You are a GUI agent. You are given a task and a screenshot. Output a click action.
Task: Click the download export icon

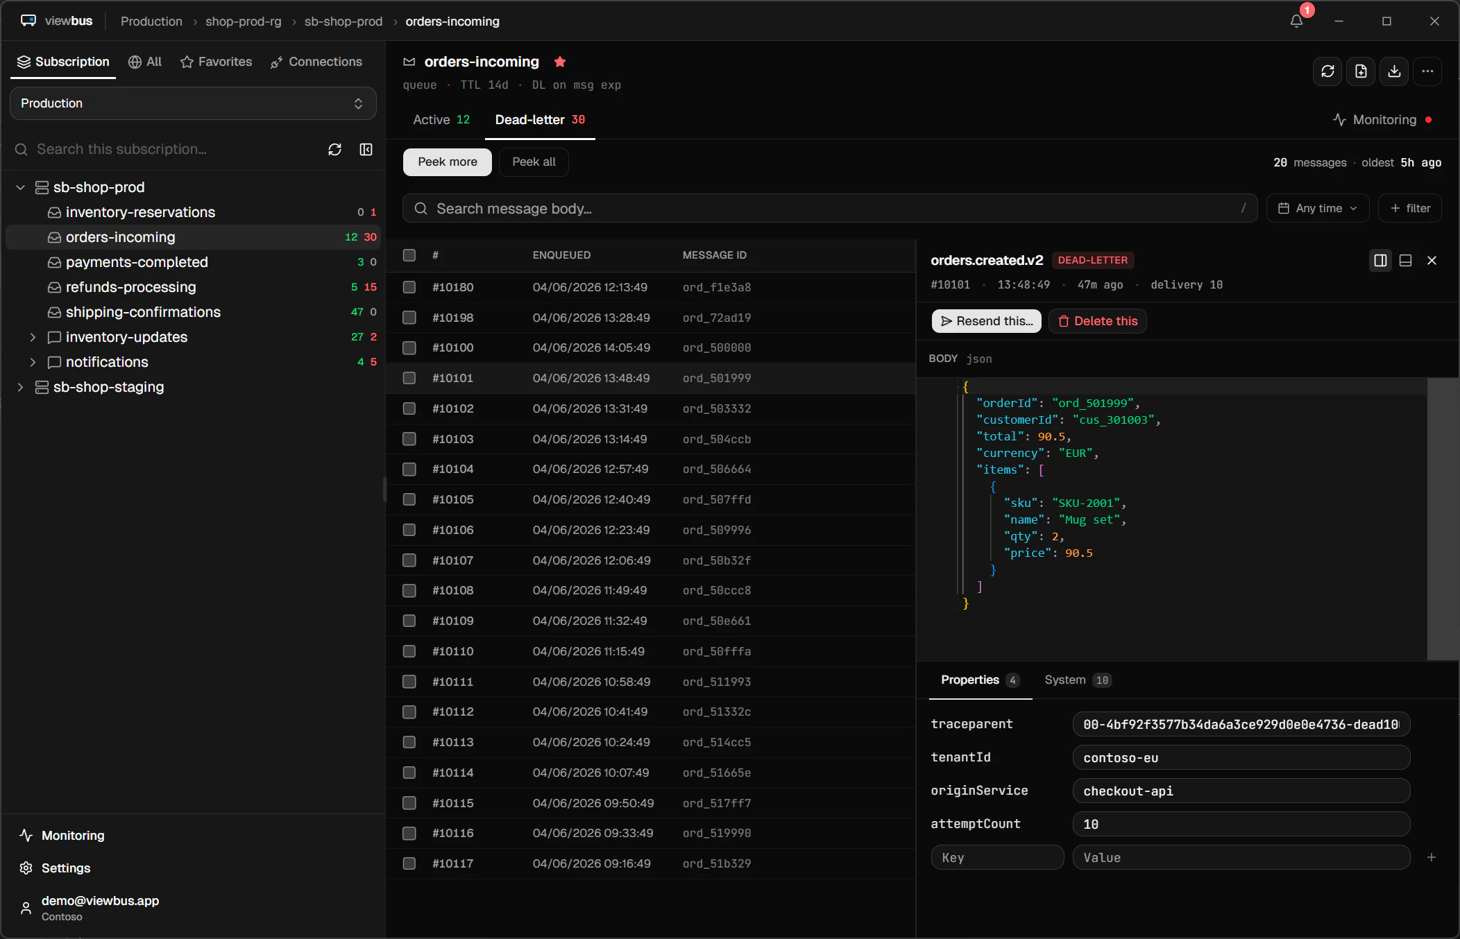[1394, 71]
